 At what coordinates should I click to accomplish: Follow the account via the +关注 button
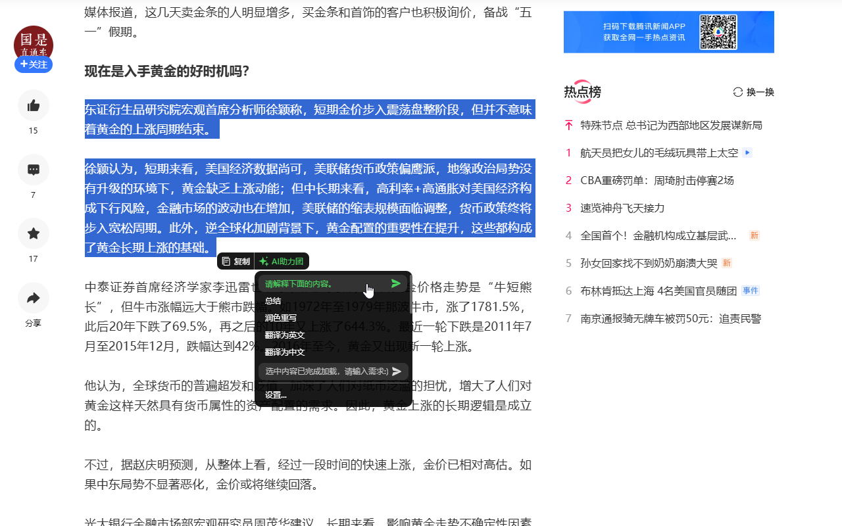[x=33, y=64]
